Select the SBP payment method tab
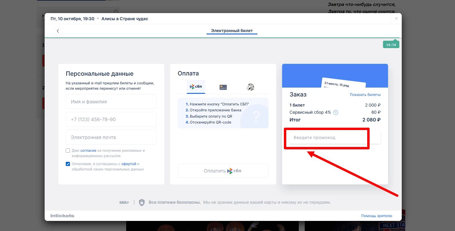The image size is (455, 231). 196,87
